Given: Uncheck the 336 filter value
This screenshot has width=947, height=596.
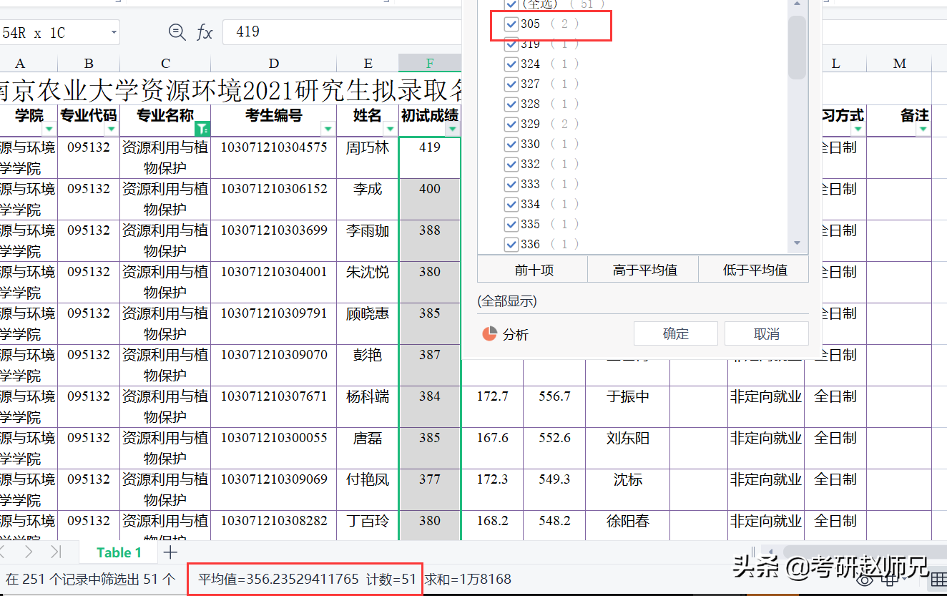Looking at the screenshot, I should point(511,244).
